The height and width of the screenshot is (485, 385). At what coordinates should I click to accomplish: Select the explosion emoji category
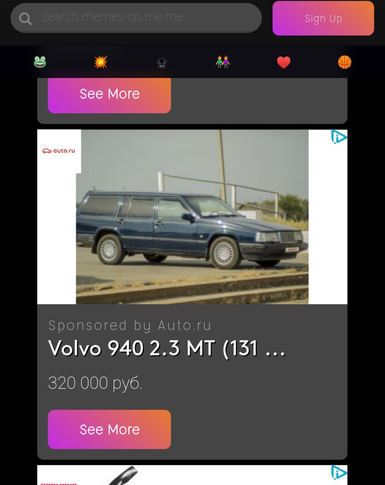[x=101, y=62]
